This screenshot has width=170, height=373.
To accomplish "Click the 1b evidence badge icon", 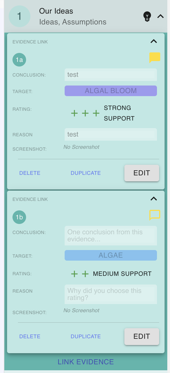I will (19, 217).
